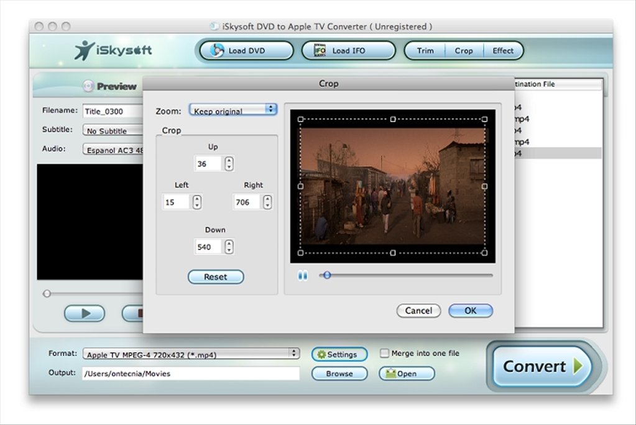Open the Subtitle No Subtitle dropdown
Viewport: 636px width, 425px height.
click(x=113, y=131)
